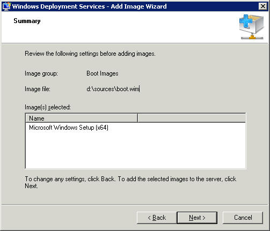Screen dimensions: 270x231
Task: Click the image file path d:\sources\boot.wim
Action: coord(113,89)
